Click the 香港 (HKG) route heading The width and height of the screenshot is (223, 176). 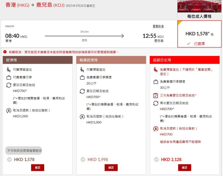[x=17, y=5]
